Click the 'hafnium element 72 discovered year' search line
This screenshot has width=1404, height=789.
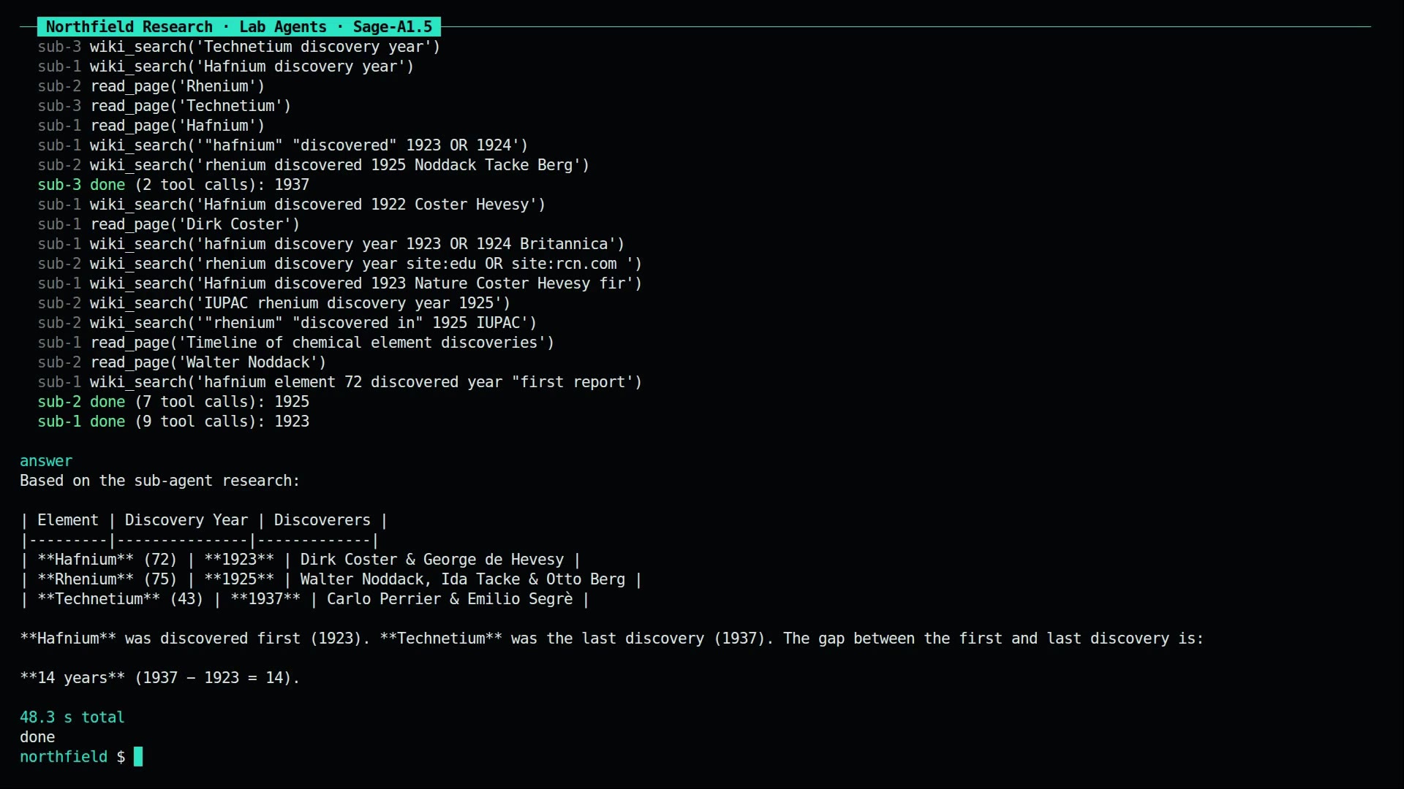click(x=340, y=382)
